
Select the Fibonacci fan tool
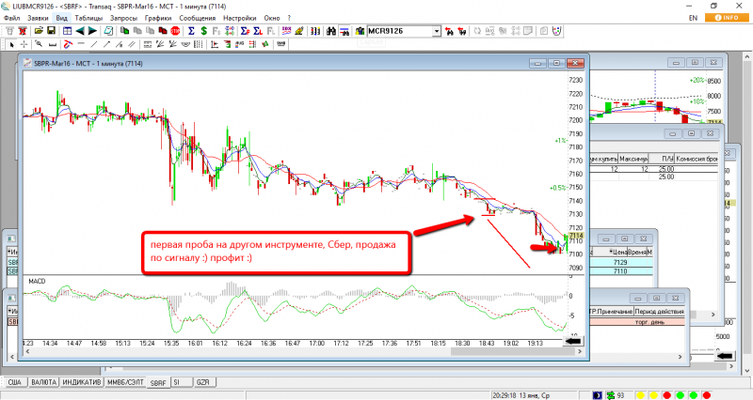click(159, 44)
